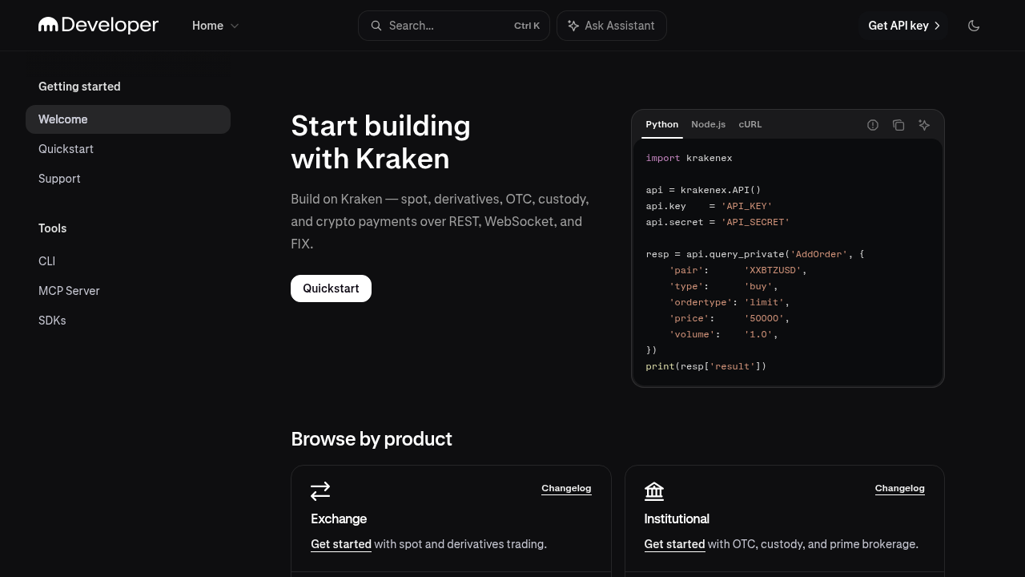
Task: Click the Ctrl K shortcut hint
Action: 527,26
